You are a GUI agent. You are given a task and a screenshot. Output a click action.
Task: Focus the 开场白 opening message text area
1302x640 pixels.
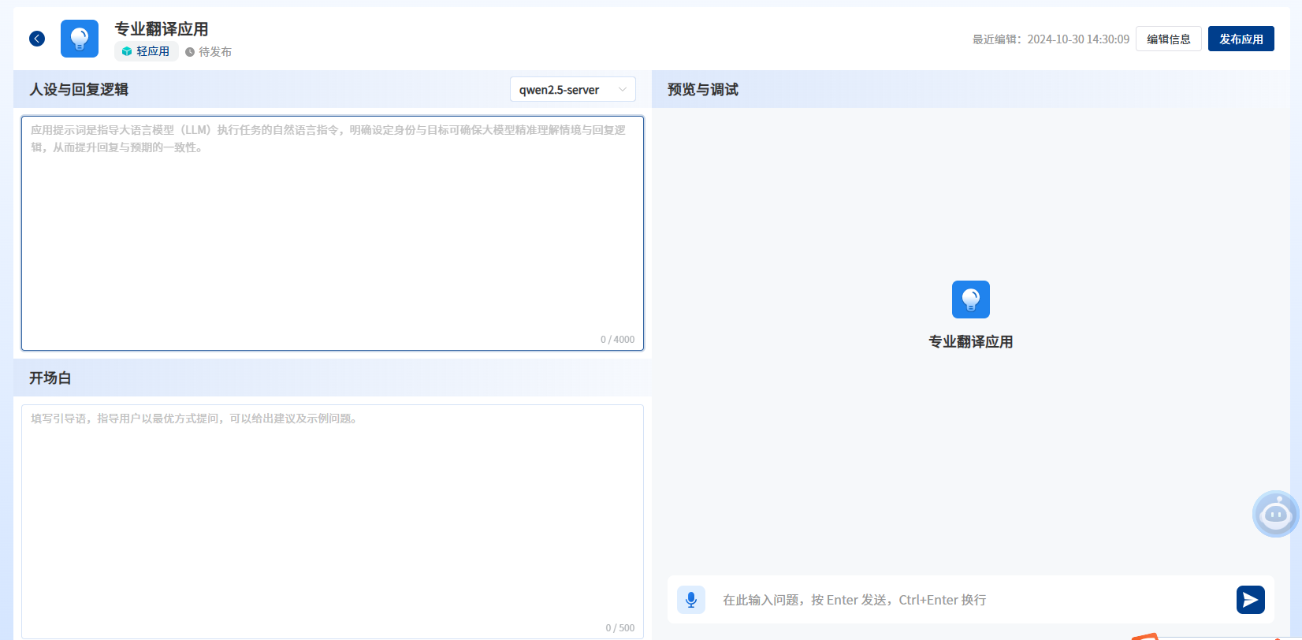pyautogui.click(x=333, y=520)
